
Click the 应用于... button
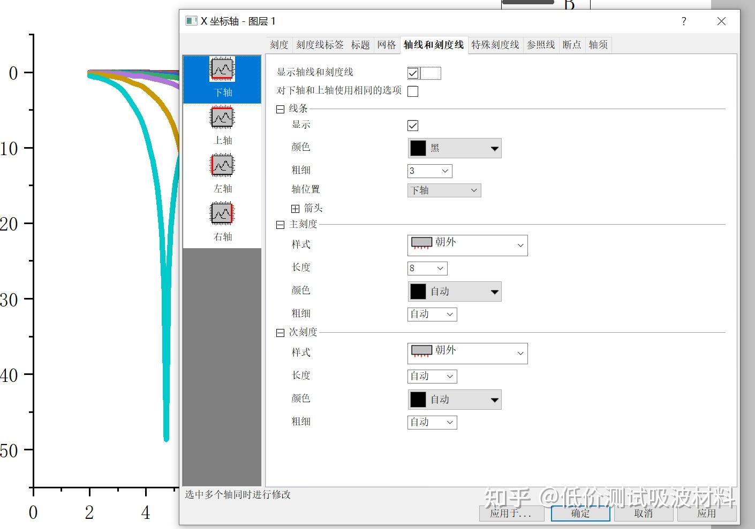click(511, 513)
